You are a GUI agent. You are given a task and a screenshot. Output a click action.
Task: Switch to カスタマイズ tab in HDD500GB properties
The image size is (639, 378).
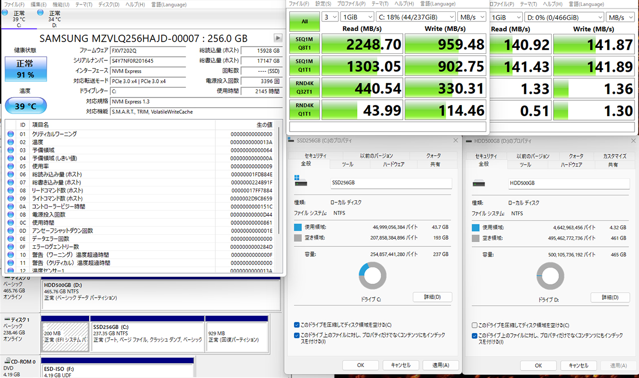tap(615, 156)
